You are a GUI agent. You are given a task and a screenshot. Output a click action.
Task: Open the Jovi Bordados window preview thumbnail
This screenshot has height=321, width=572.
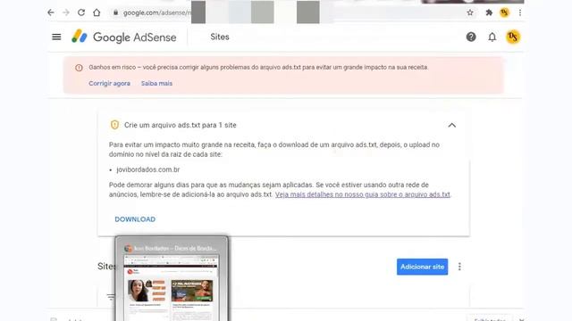click(172, 279)
